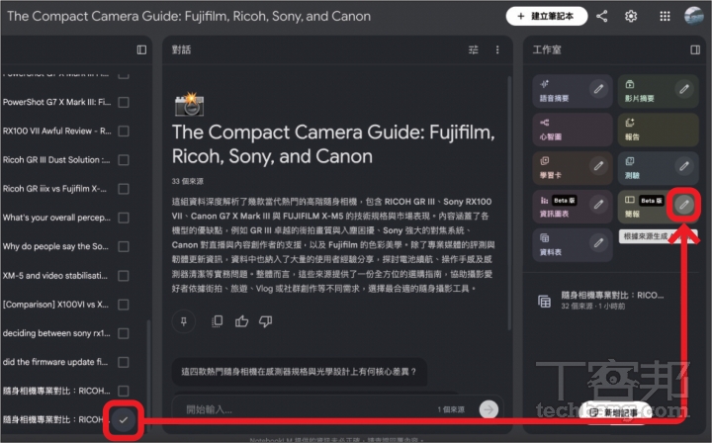The width and height of the screenshot is (712, 443).
Task: Pin the summary as a note
Action: pyautogui.click(x=184, y=321)
